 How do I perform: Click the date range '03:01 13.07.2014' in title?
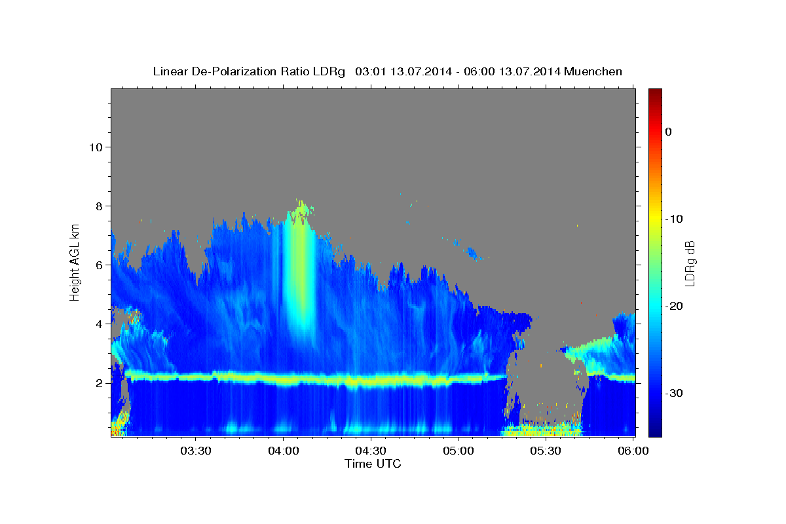click(403, 71)
